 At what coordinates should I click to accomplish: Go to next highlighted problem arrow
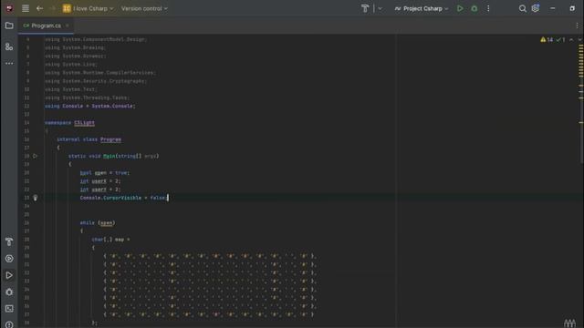[x=580, y=39]
